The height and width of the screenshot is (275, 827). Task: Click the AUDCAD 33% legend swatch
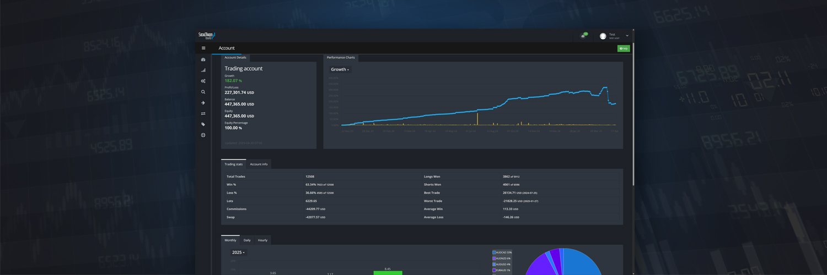494,252
